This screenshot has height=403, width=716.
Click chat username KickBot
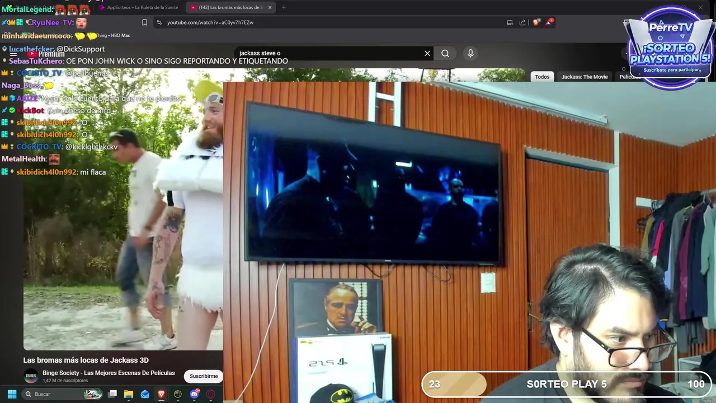point(30,110)
